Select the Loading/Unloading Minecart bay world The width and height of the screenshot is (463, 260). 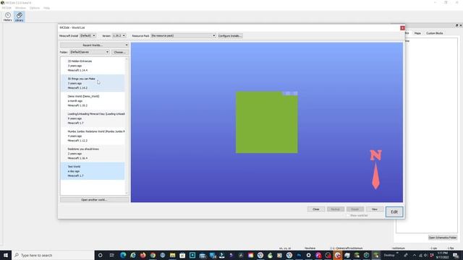(x=93, y=118)
